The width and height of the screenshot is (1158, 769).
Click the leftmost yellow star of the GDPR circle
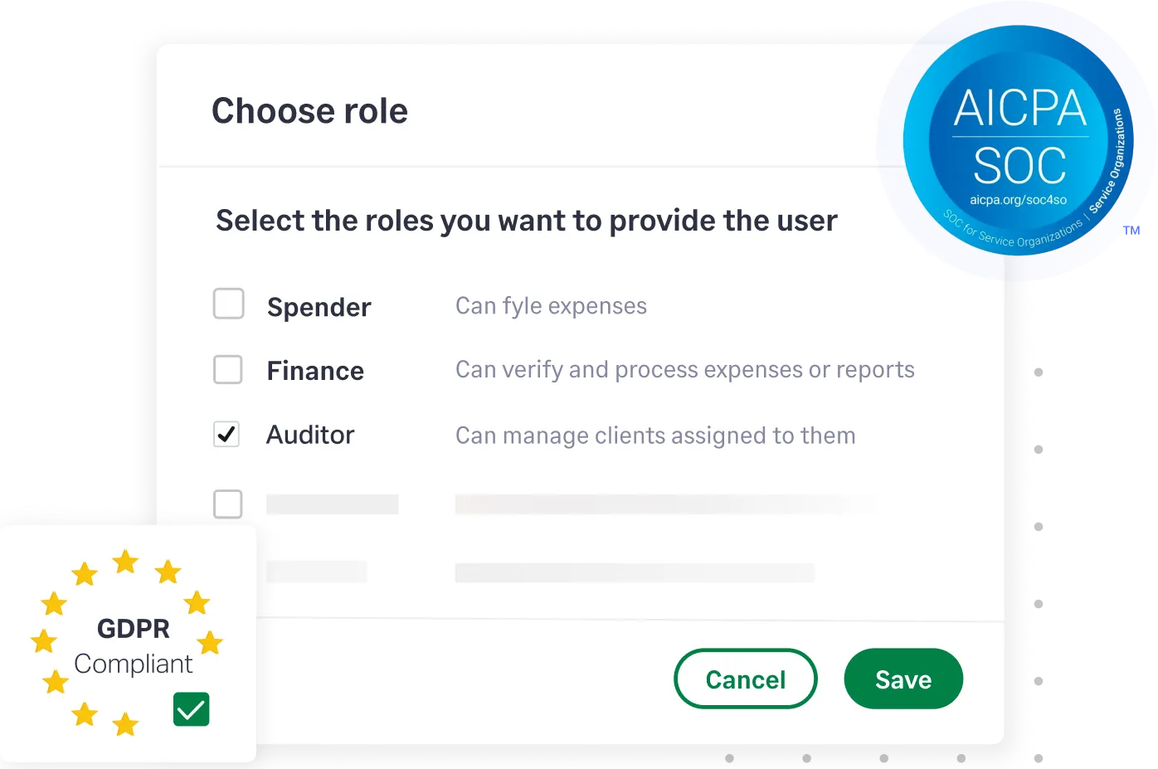[x=41, y=643]
